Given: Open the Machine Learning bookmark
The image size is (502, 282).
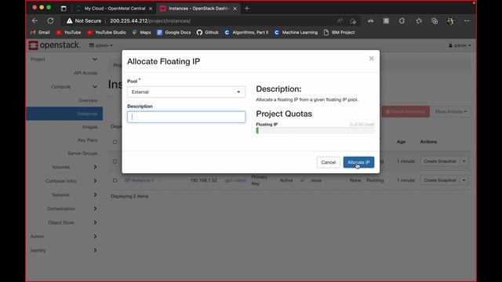Looking at the screenshot, I should (x=296, y=32).
